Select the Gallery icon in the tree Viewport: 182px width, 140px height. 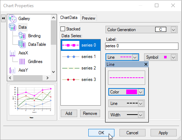click(x=13, y=19)
